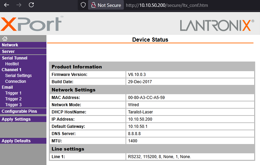260x165 pixels.
Task: Click the Device Status page heading
Action: coord(150,40)
